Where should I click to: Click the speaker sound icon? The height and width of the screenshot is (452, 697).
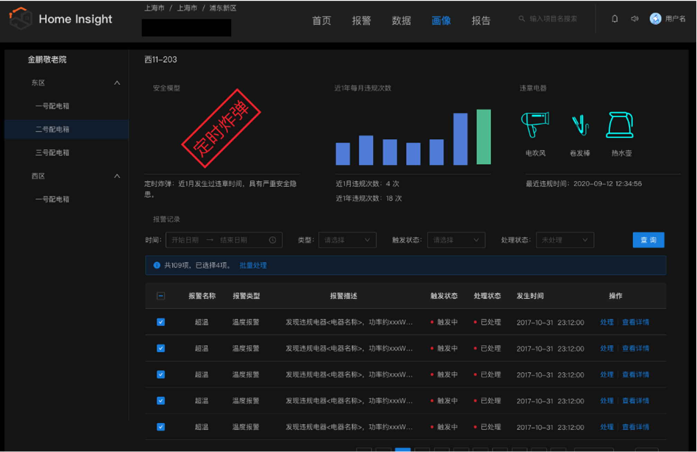coord(634,19)
